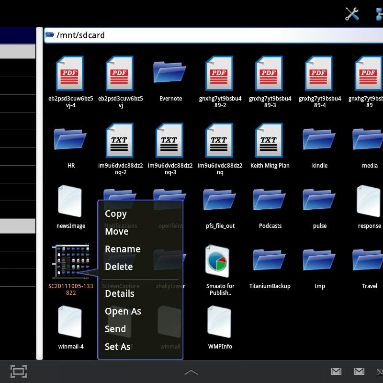This screenshot has height=383, width=383.
Task: Open the wrench and screwdriver tools icon
Action: (352, 14)
